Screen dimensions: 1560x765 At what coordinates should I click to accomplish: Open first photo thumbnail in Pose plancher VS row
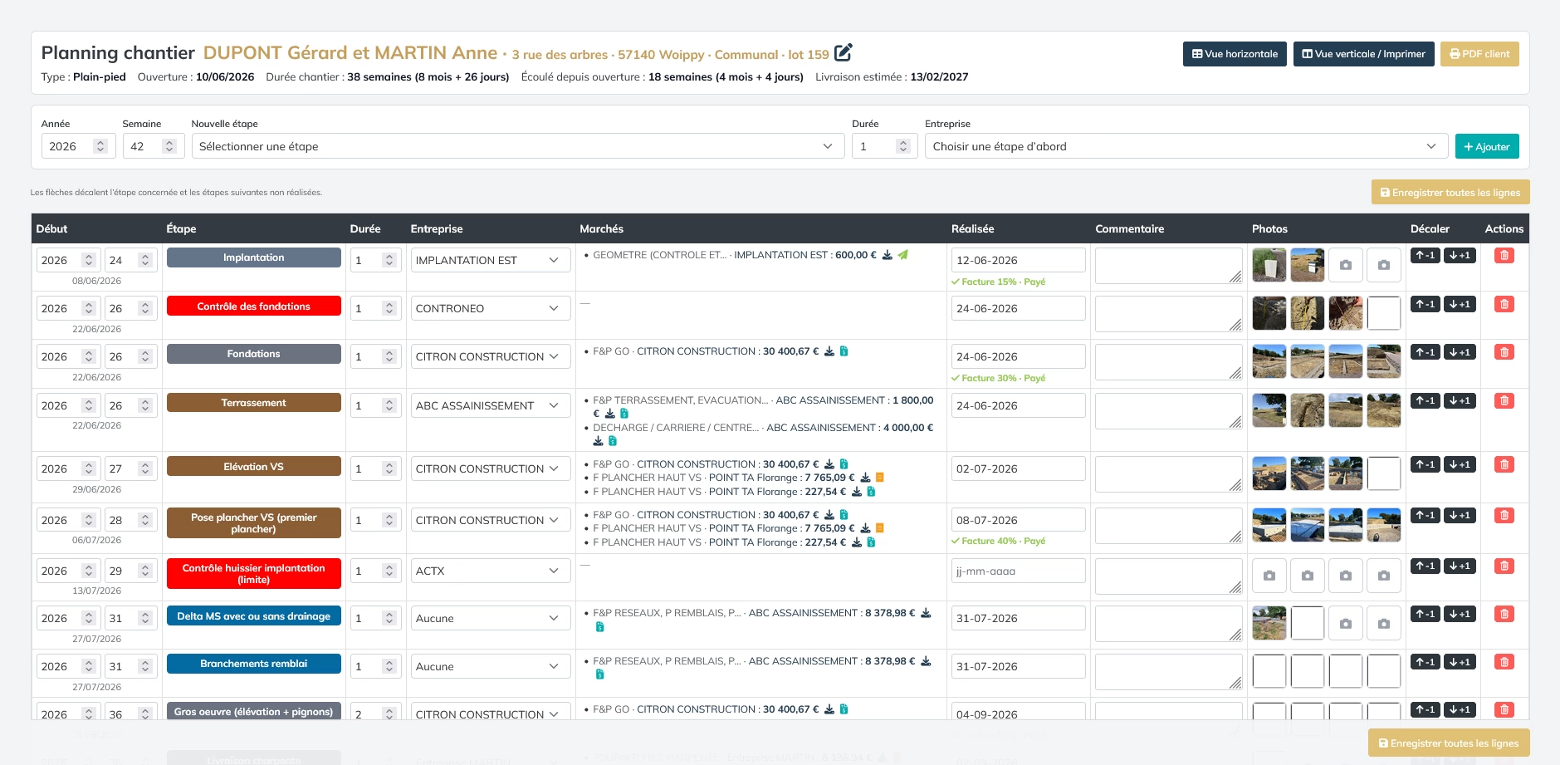click(x=1269, y=525)
